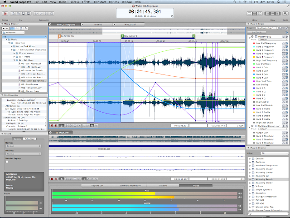Toggle envelope display for Output Gain
Viewport: 290px width, 218px height.
click(x=283, y=133)
